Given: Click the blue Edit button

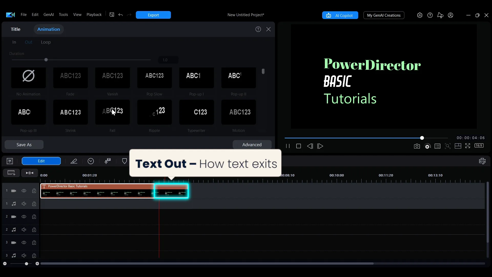Looking at the screenshot, I should (x=41, y=161).
